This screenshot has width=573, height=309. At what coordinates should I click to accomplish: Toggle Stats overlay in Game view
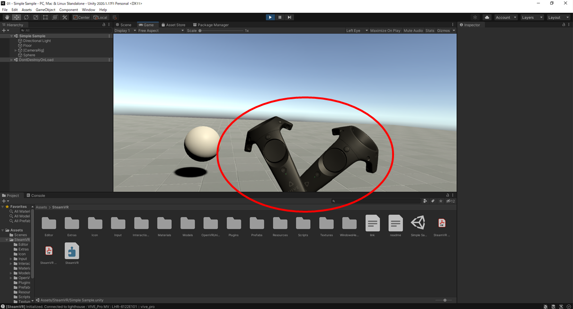[x=430, y=30]
